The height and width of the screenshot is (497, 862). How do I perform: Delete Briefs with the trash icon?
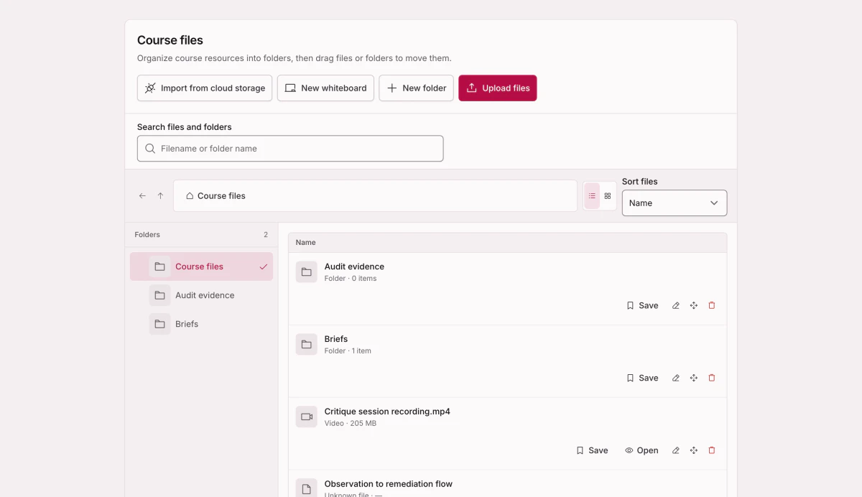tap(712, 378)
